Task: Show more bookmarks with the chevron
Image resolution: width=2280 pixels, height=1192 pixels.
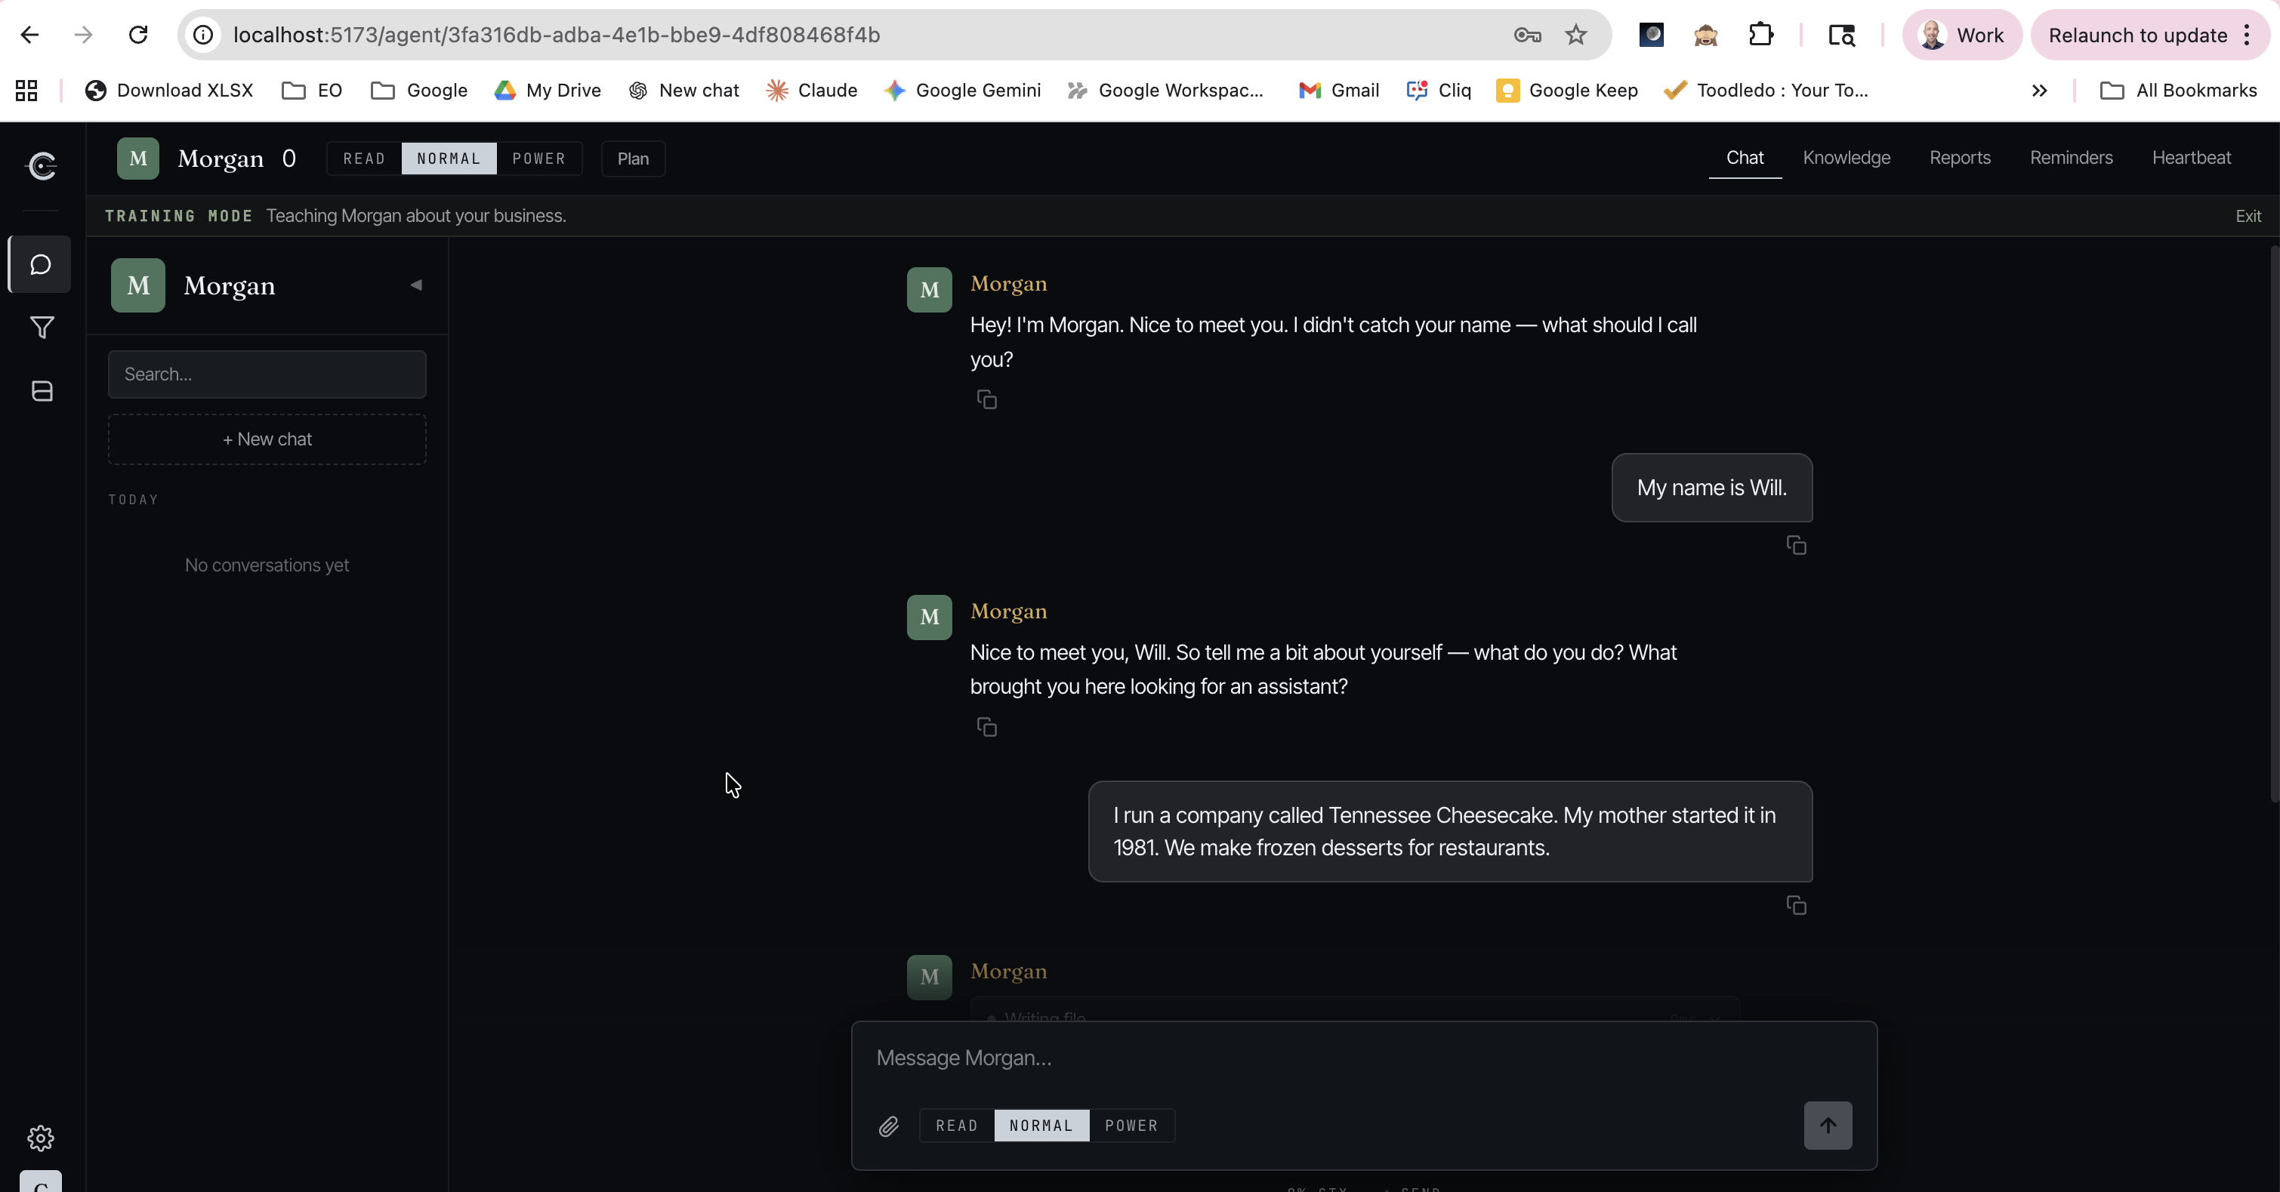Action: [x=2038, y=91]
